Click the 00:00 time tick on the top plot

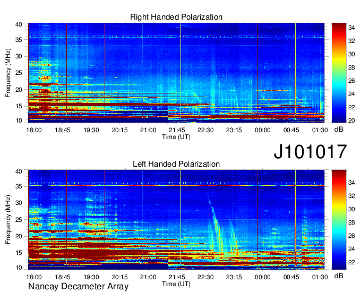pos(262,130)
